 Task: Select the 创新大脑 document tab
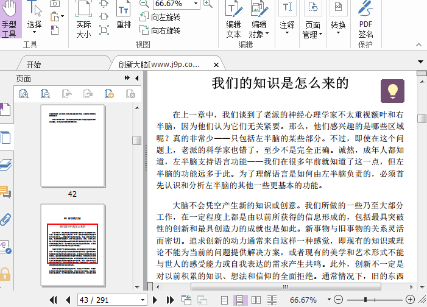159,65
